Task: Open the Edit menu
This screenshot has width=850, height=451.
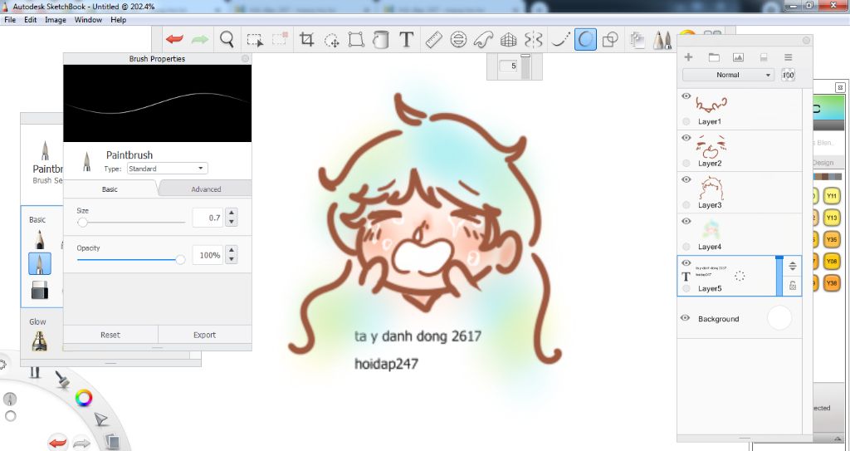Action: (x=31, y=20)
